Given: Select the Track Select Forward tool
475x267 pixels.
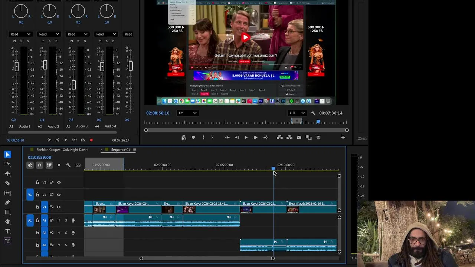Looking at the screenshot, I should [x=7, y=164].
